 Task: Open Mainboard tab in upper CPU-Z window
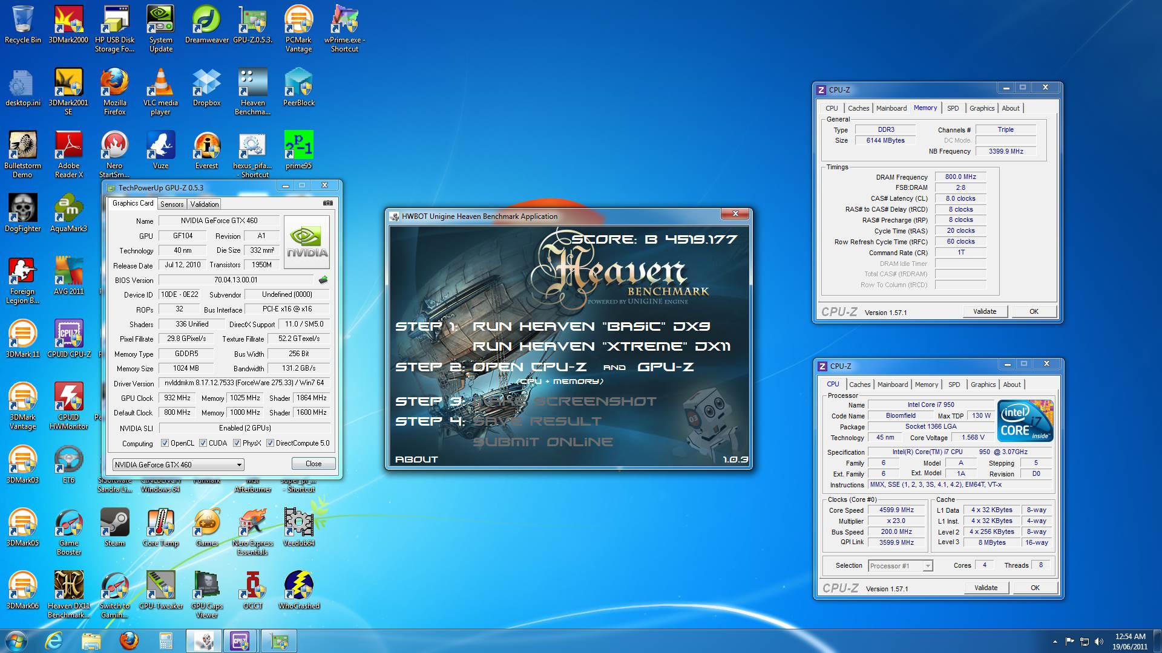click(x=891, y=108)
